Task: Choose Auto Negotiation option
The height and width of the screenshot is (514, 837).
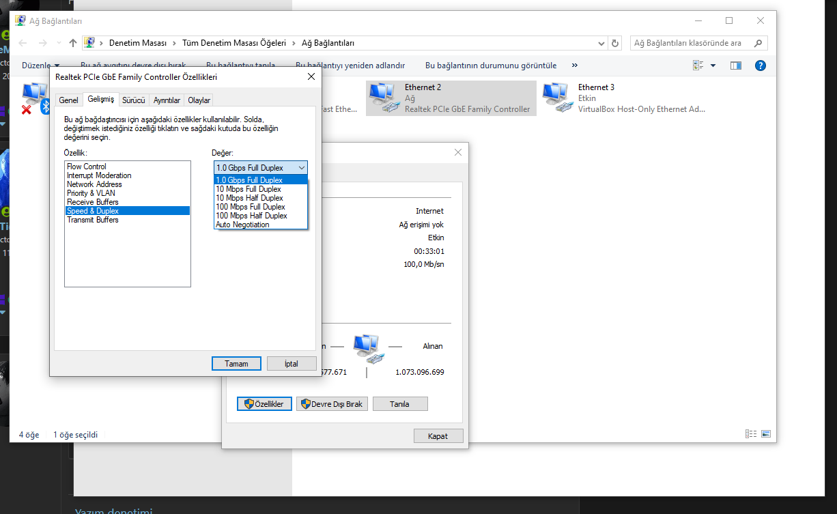Action: (x=261, y=225)
